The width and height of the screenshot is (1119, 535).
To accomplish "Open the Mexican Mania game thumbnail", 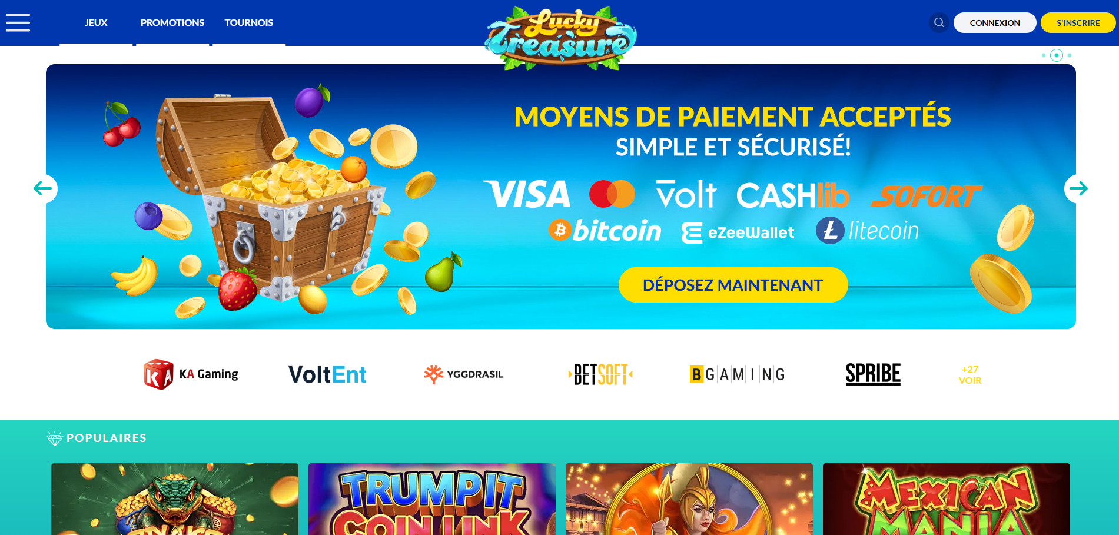I will [946, 499].
